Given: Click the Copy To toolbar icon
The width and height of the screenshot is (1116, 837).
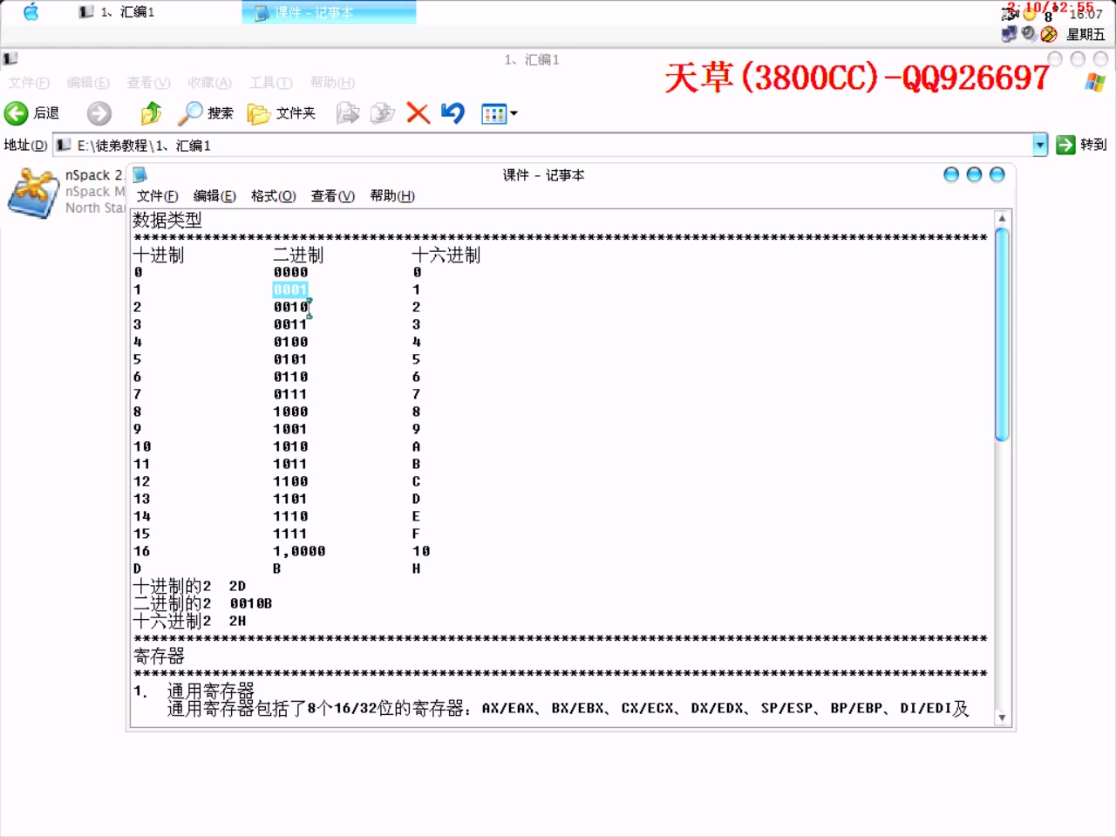Looking at the screenshot, I should [x=382, y=113].
